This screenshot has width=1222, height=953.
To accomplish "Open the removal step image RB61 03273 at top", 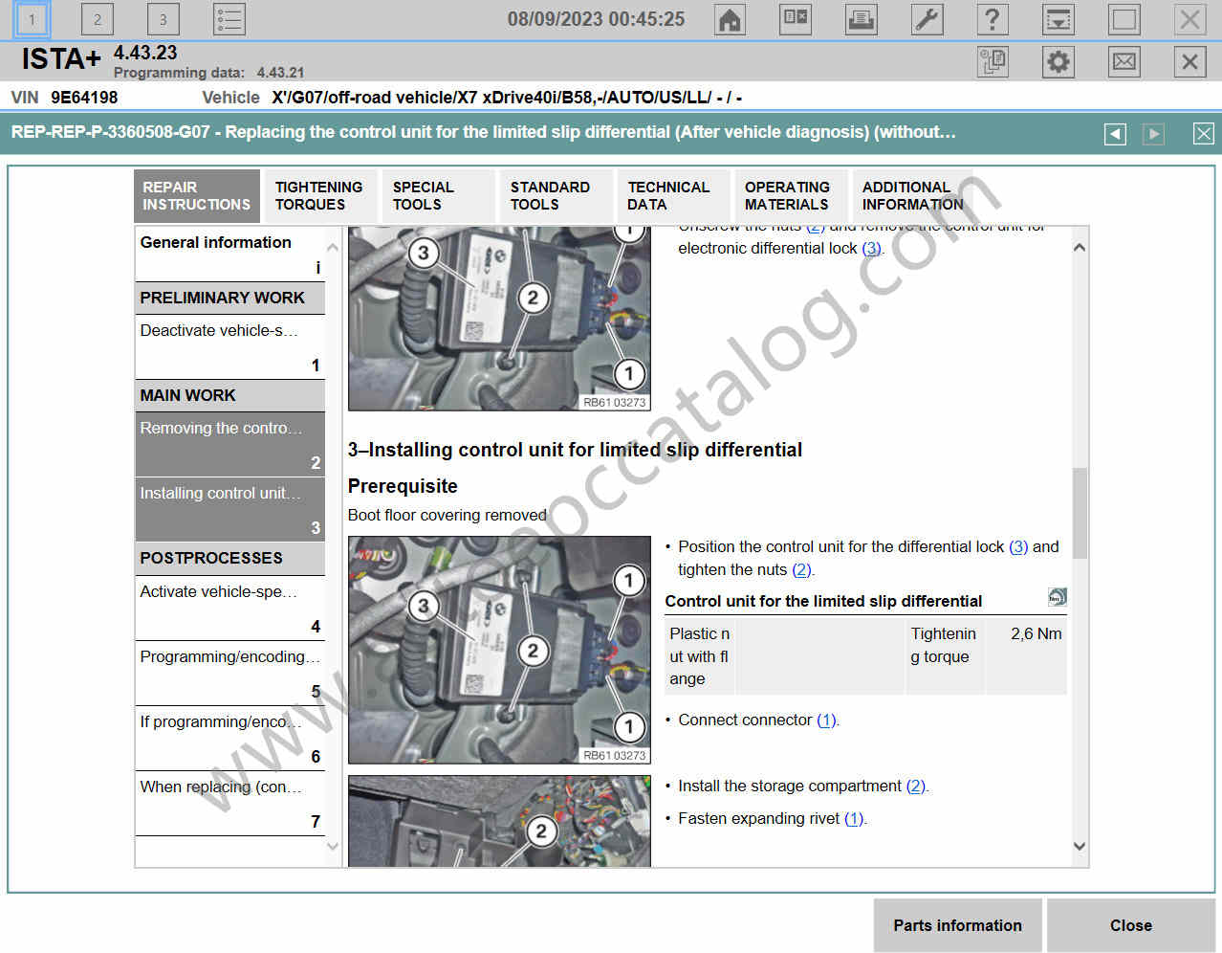I will [499, 319].
